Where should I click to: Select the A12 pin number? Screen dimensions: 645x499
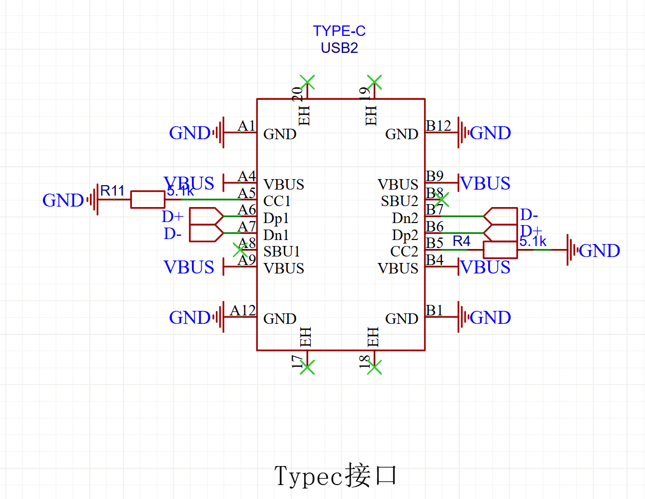(243, 310)
